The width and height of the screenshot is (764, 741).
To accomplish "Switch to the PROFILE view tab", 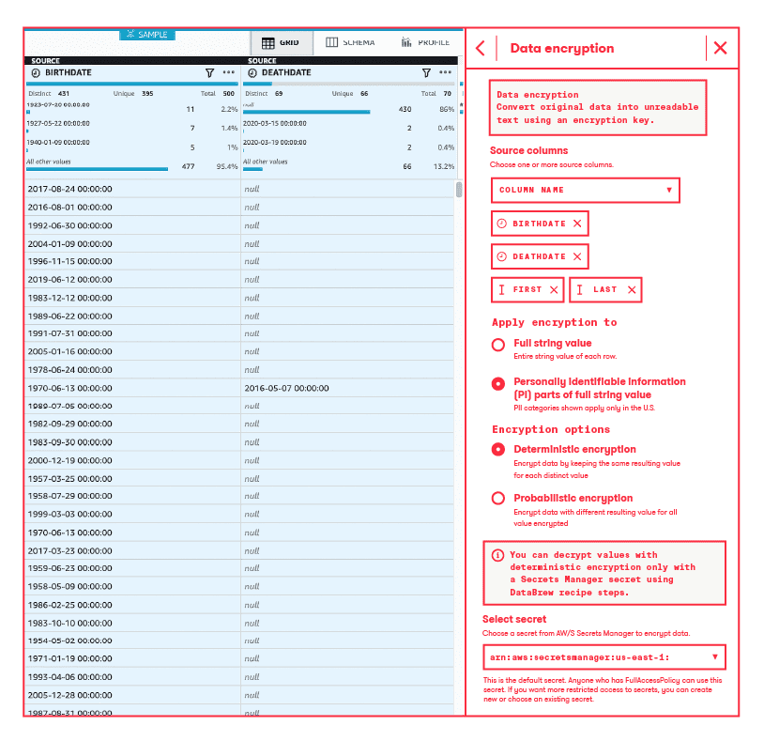I will [425, 43].
